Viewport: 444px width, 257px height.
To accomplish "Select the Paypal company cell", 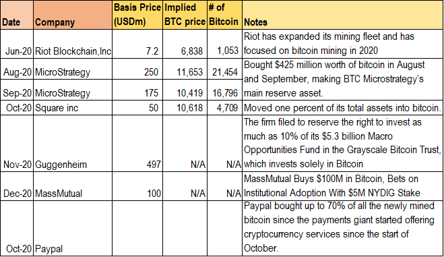I will click(x=73, y=229).
